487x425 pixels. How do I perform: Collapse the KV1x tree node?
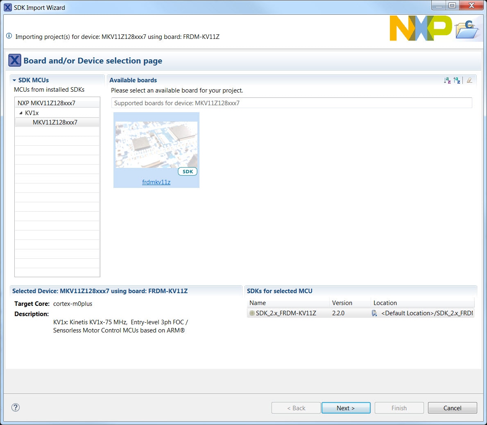[x=21, y=113]
